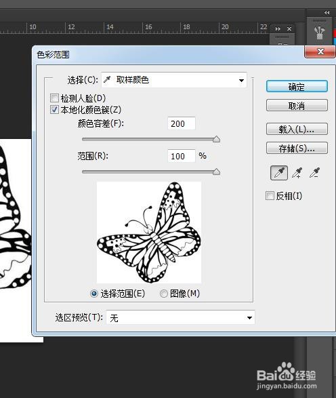Click the 色彩范围 dialog title bar
This screenshot has width=336, height=398.
coord(168,54)
